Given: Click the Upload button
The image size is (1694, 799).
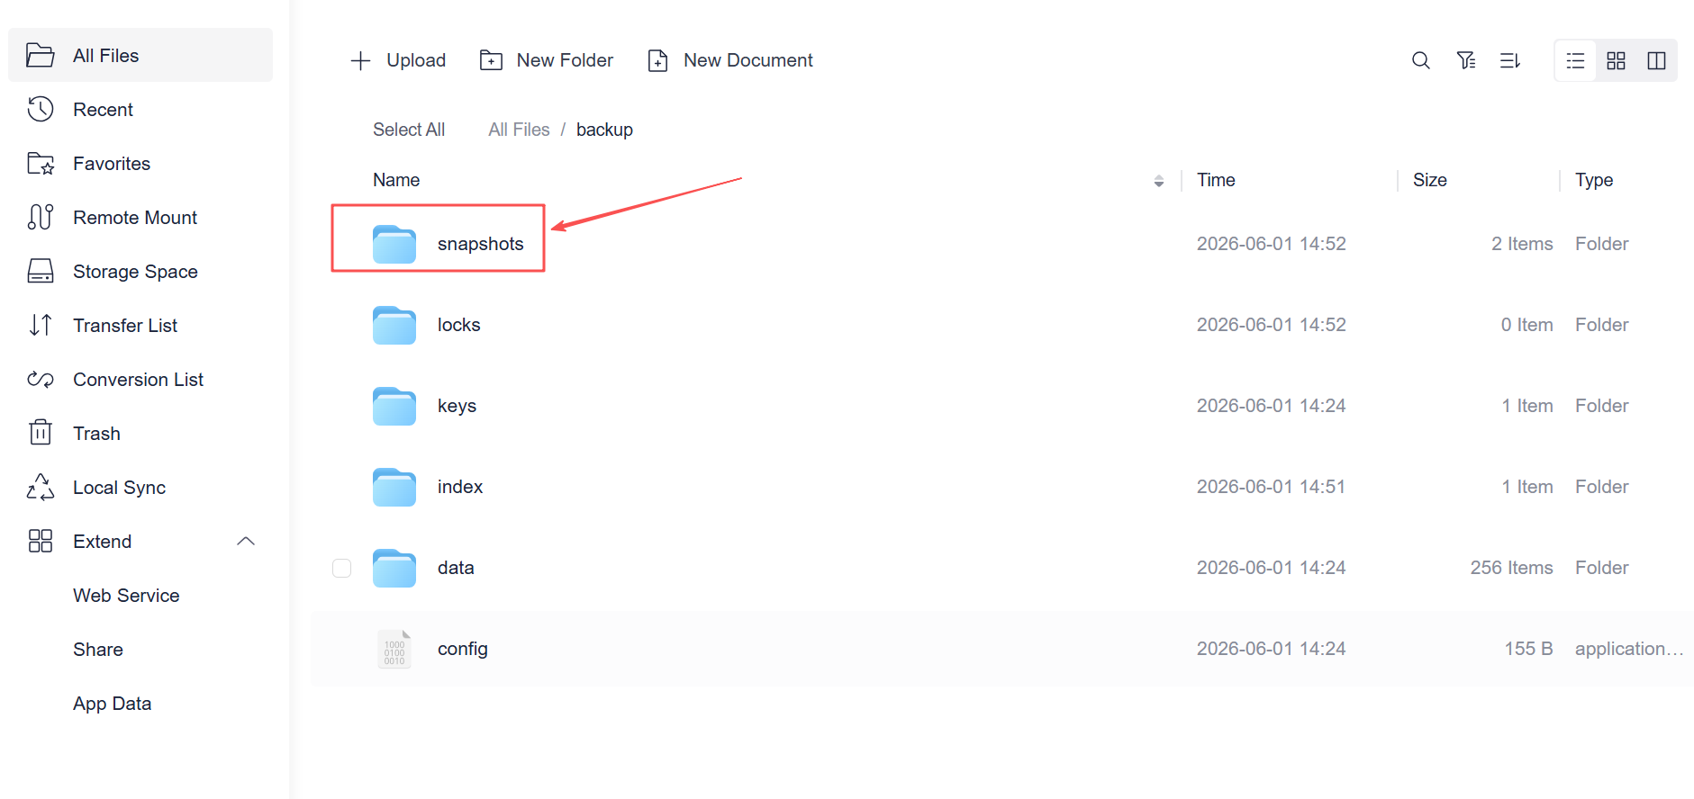Looking at the screenshot, I should [x=398, y=60].
